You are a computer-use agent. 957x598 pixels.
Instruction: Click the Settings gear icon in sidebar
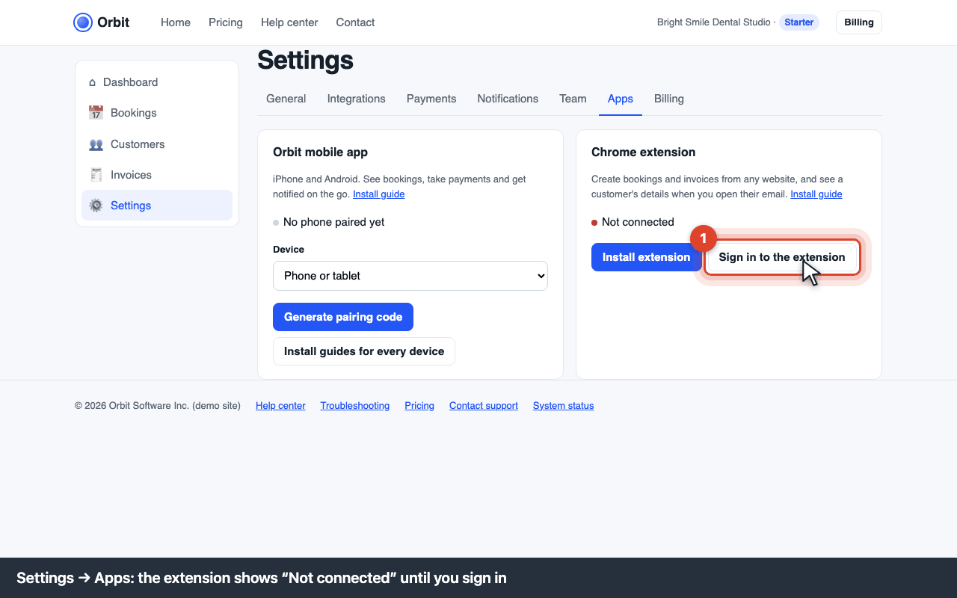(96, 206)
